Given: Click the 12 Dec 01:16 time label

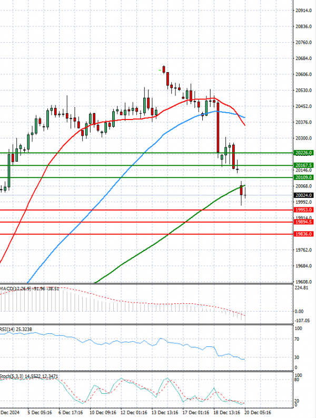Looking at the screenshot, I should point(134,412).
